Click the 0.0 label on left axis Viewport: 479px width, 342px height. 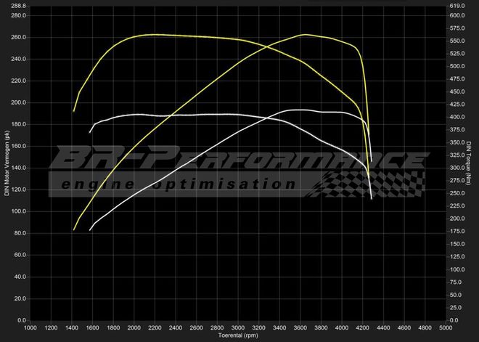[22, 320]
